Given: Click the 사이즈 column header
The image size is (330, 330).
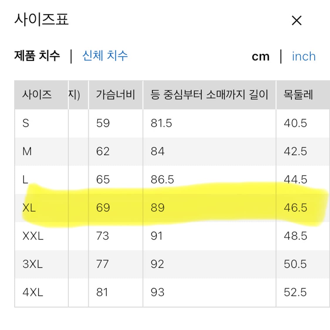Looking at the screenshot, I should [x=37, y=95].
